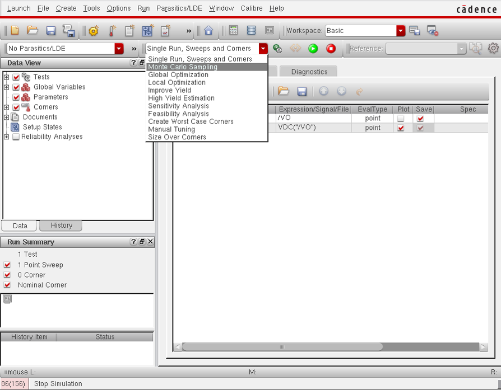Click the Data View help question icon

[x=133, y=63]
